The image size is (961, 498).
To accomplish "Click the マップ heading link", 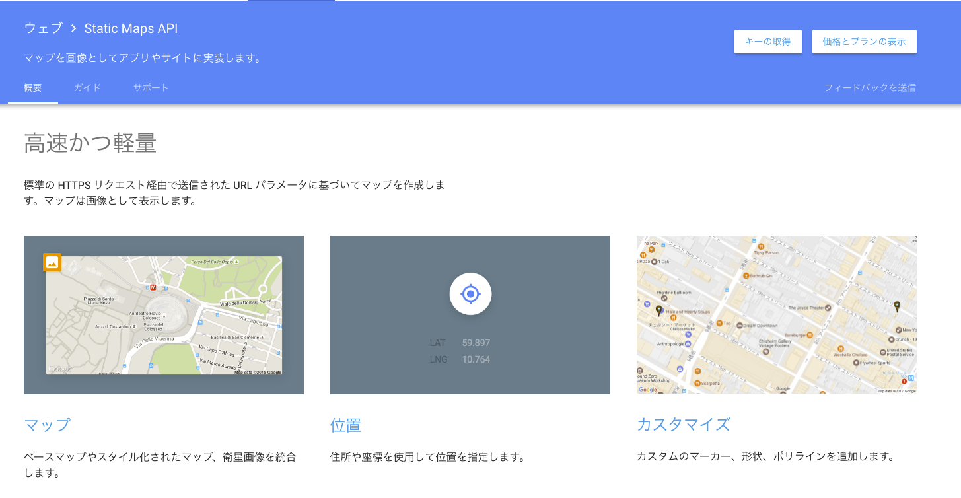I will click(47, 425).
